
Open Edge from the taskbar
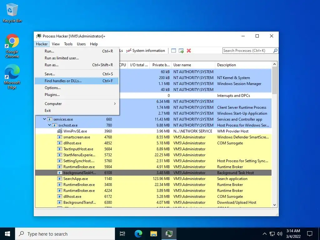[138, 234]
